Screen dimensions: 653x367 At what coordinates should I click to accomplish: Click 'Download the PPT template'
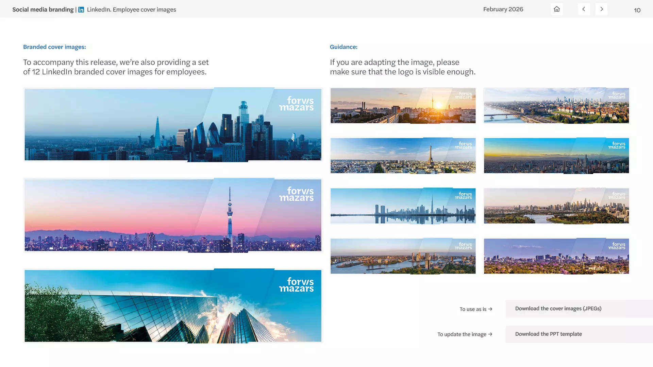click(x=548, y=334)
